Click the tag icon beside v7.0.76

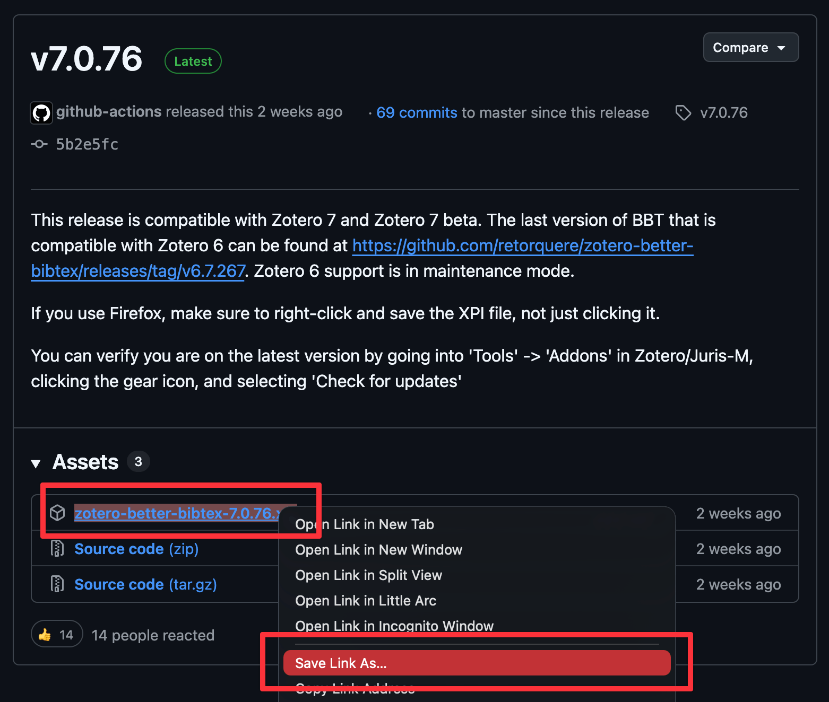(683, 112)
